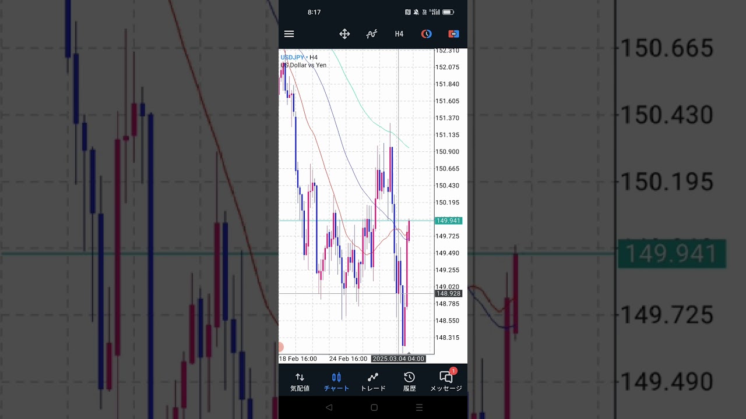Click the 2025.03.04 04:00 time marker
This screenshot has width=746, height=419.
coord(399,358)
